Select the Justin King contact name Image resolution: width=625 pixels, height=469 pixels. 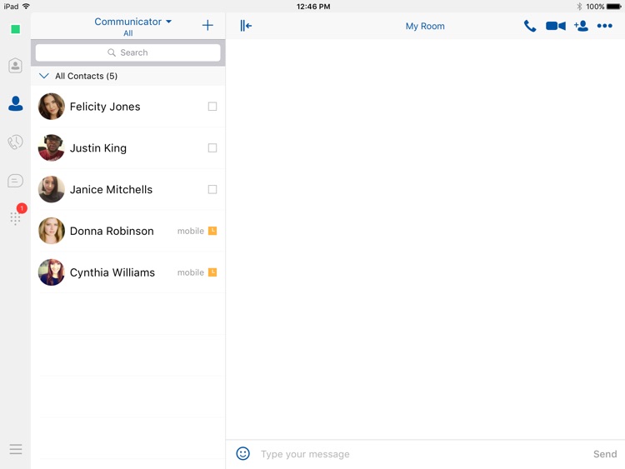point(98,148)
